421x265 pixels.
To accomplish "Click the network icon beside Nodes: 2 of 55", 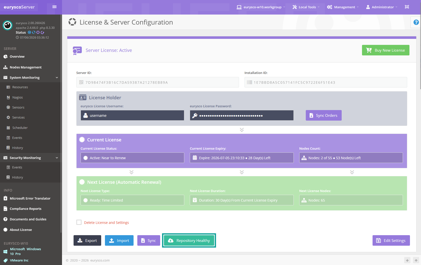I will [304, 158].
